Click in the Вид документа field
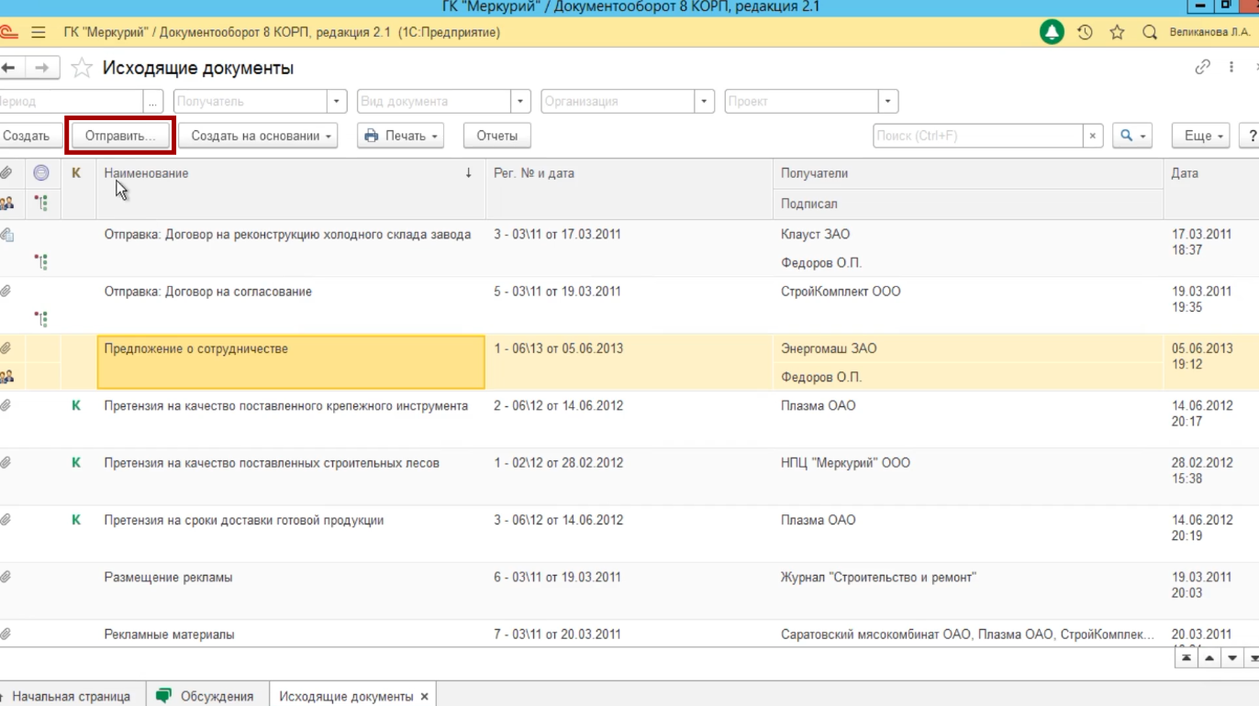Screen dimensions: 1259x706 click(434, 101)
